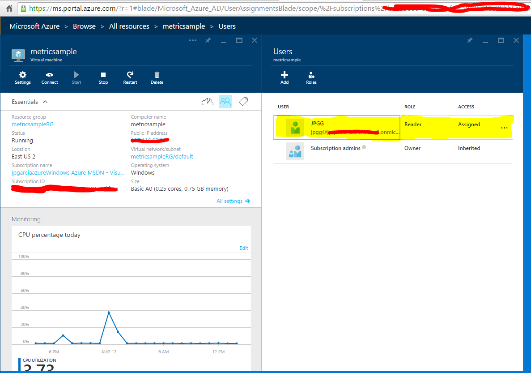Go to Browse in the breadcrumb
This screenshot has height=373, width=531.
point(84,26)
